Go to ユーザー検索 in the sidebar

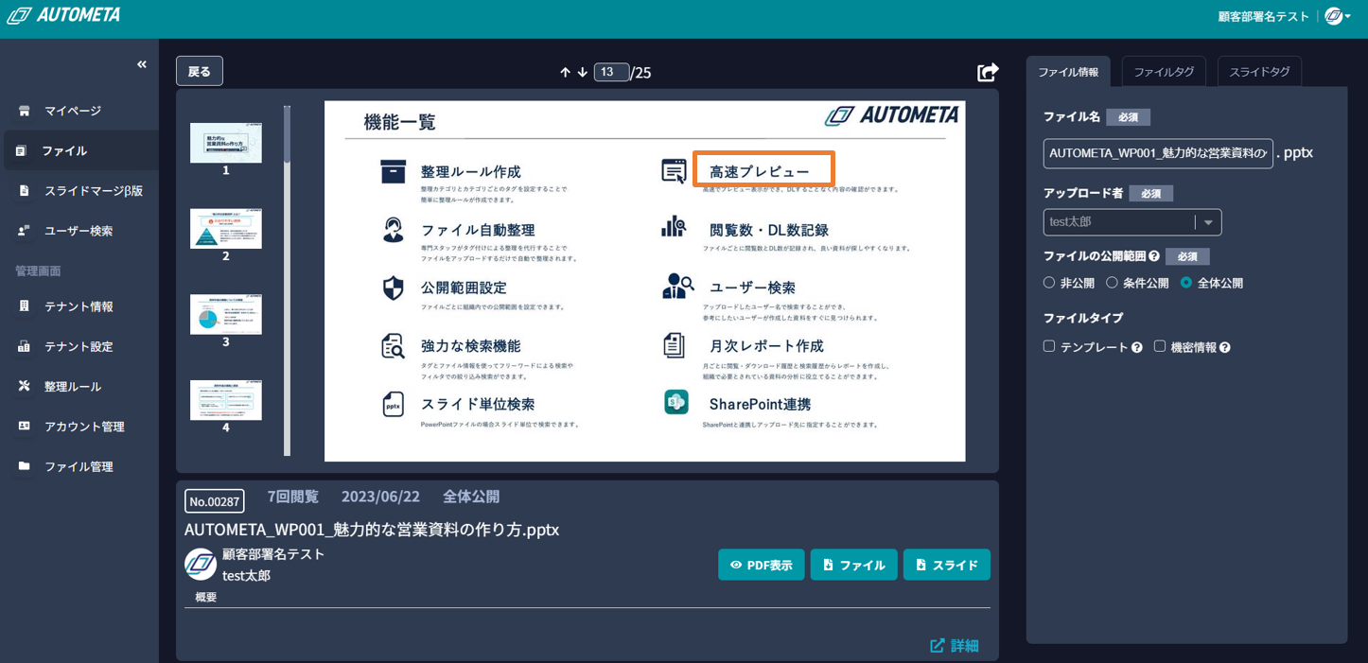pos(79,231)
